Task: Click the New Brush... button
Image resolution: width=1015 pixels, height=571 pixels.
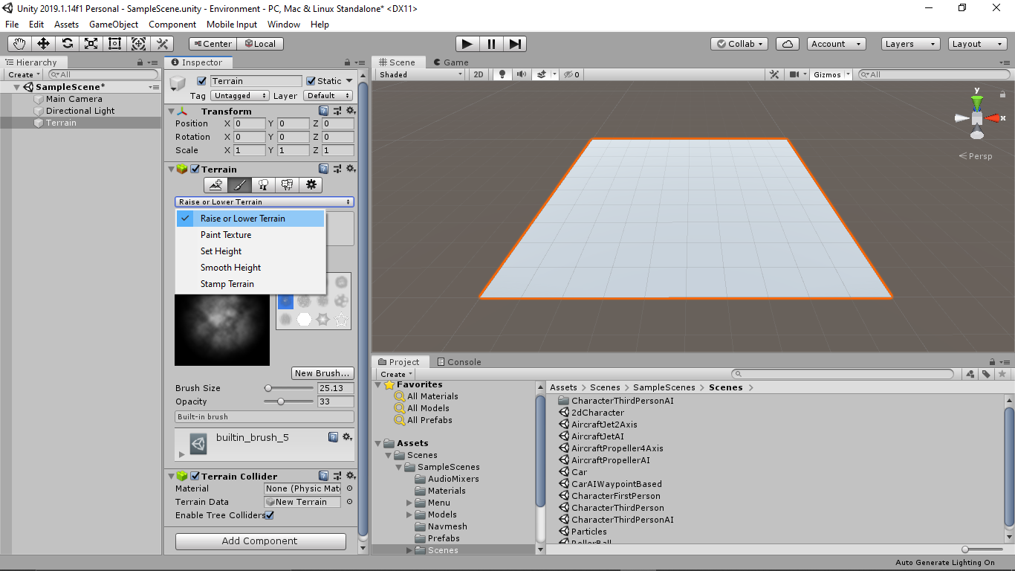Action: (x=322, y=372)
